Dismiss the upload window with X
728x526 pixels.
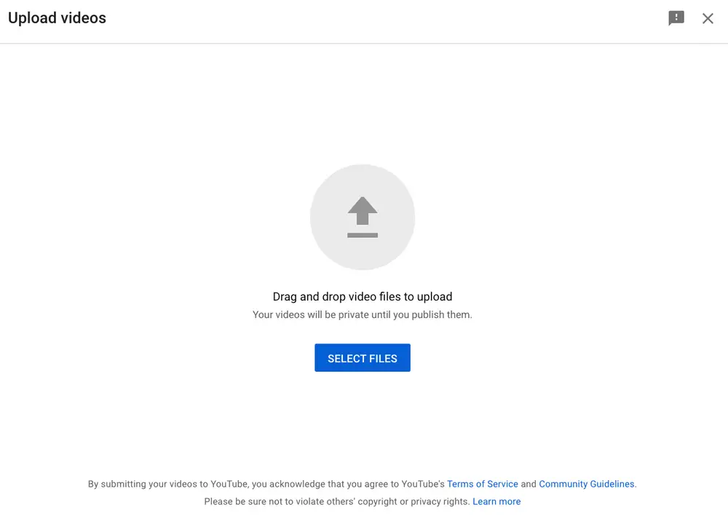[707, 18]
